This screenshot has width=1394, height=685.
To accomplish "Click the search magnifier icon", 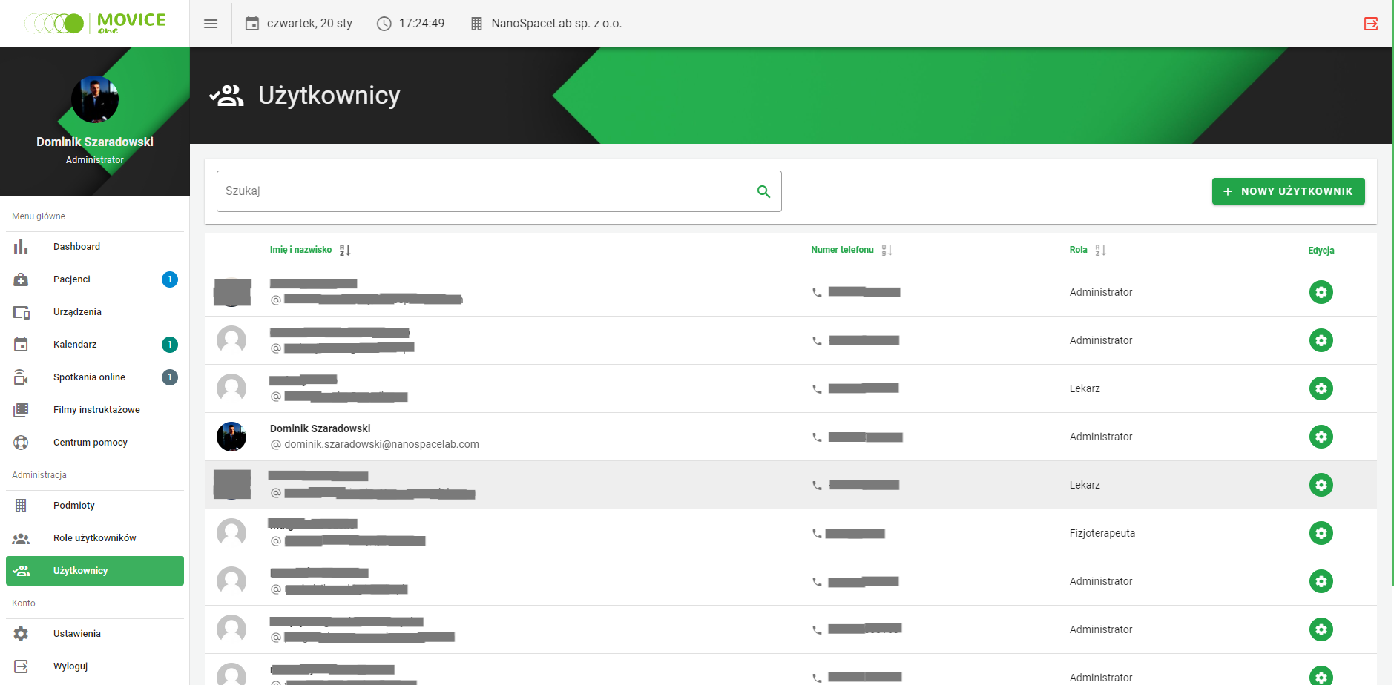I will tap(763, 192).
